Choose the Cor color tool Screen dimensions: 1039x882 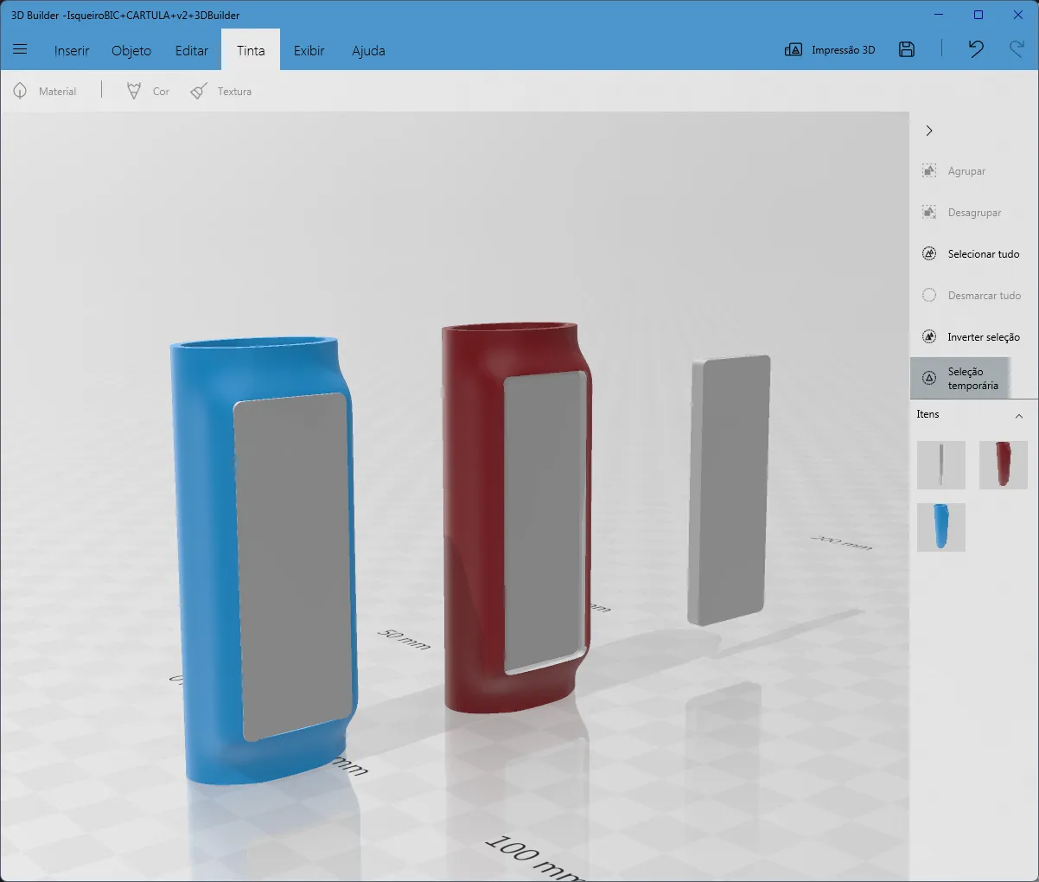pyautogui.click(x=148, y=91)
